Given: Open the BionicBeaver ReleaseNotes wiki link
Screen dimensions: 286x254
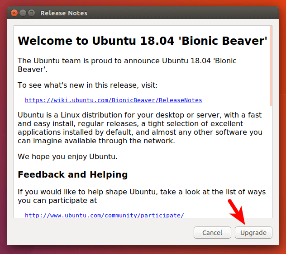Looking at the screenshot, I should (113, 100).
